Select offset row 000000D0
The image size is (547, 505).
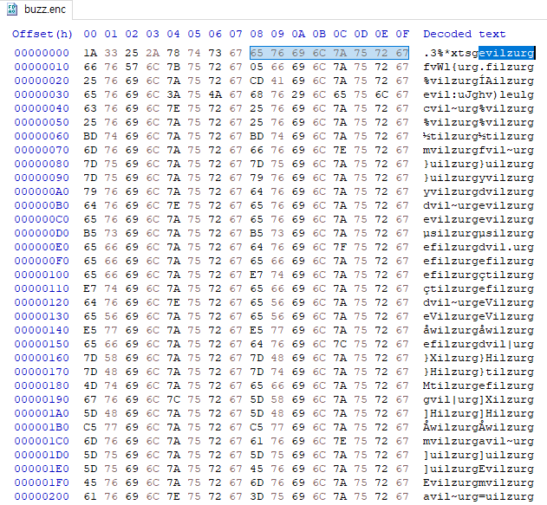click(42, 233)
